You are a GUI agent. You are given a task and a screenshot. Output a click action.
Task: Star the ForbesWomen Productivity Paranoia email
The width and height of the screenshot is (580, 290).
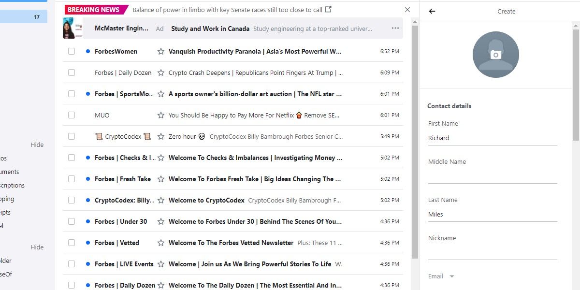click(x=160, y=51)
